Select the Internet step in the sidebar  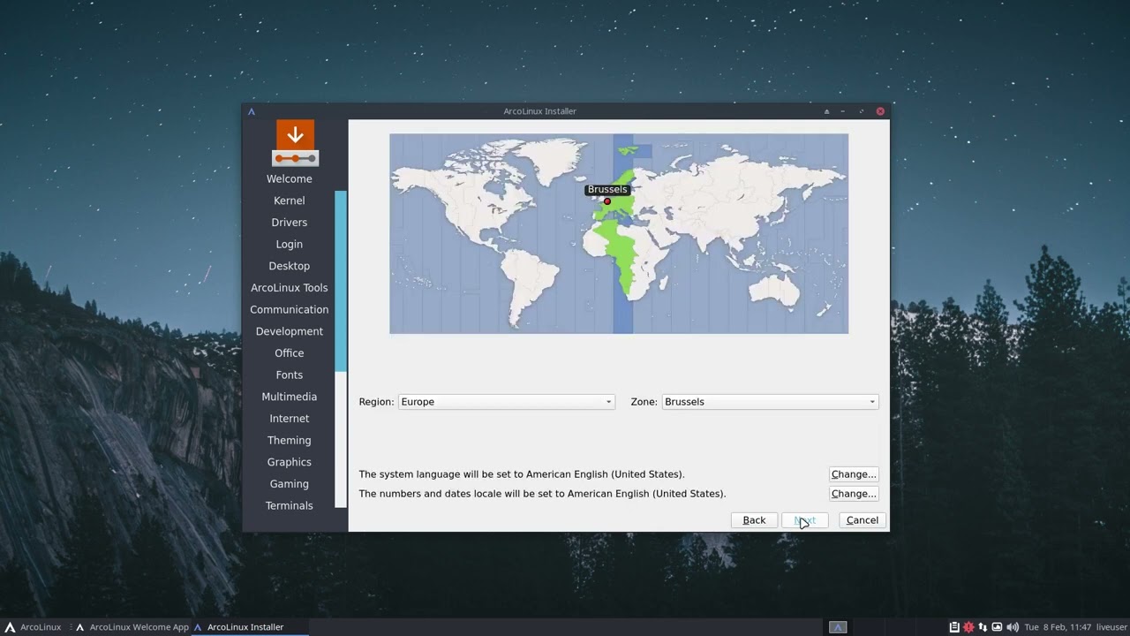(290, 419)
